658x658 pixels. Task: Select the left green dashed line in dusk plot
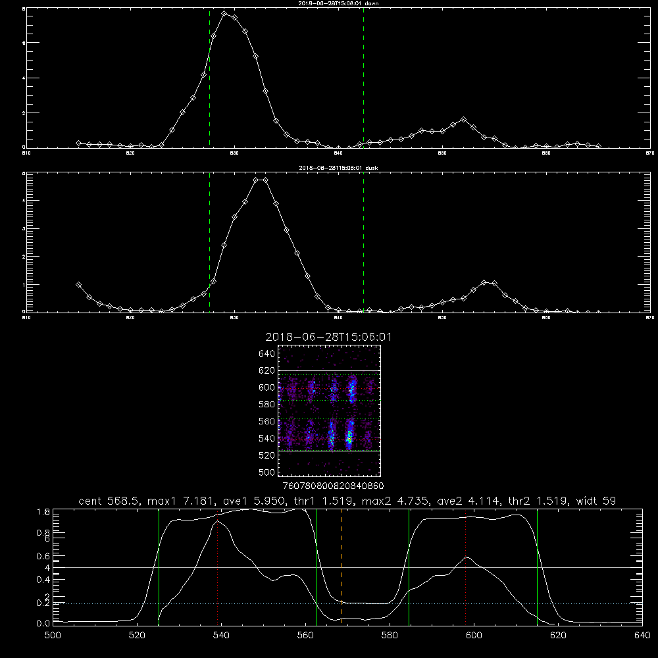pos(209,243)
